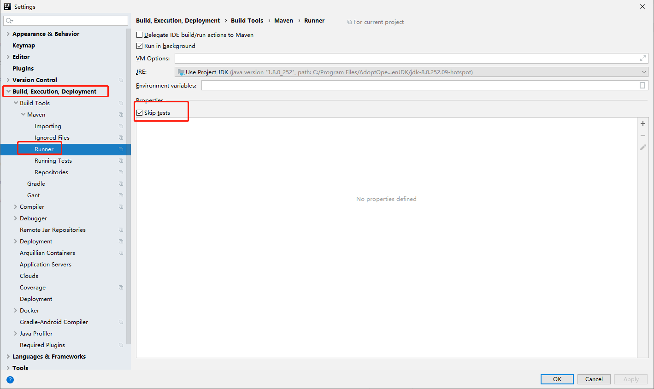Enable Delegate IDE build/run actions to Maven
654x389 pixels.
(140, 35)
